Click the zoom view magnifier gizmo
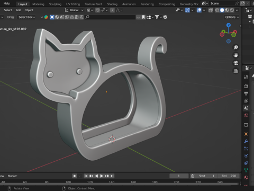This screenshot has height=191, width=254. pos(235,47)
